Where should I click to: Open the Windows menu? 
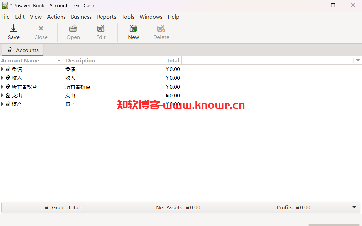pos(151,17)
